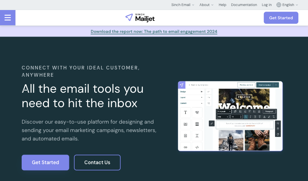Click the insert link icon in toolbar
Screen dimensions: 308x181
[x=235, y=112]
